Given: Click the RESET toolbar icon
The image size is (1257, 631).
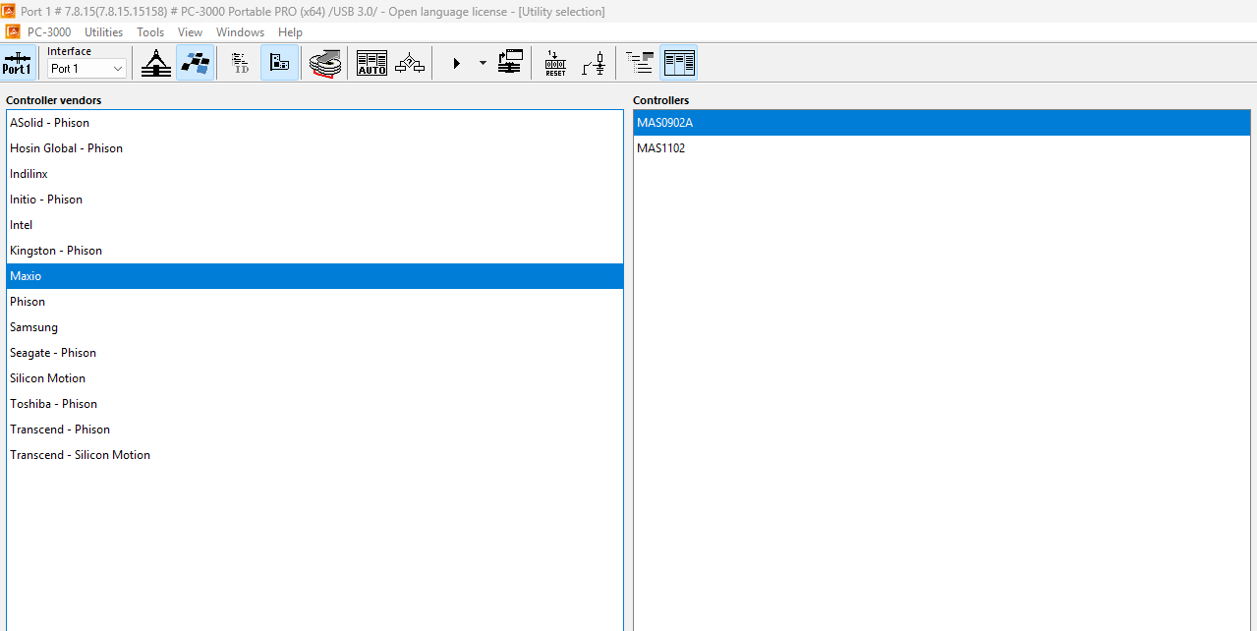Looking at the screenshot, I should pyautogui.click(x=555, y=63).
